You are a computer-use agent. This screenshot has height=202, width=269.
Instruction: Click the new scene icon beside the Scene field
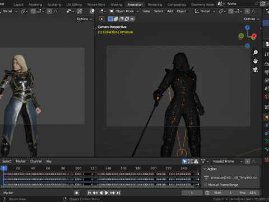pos(263,4)
